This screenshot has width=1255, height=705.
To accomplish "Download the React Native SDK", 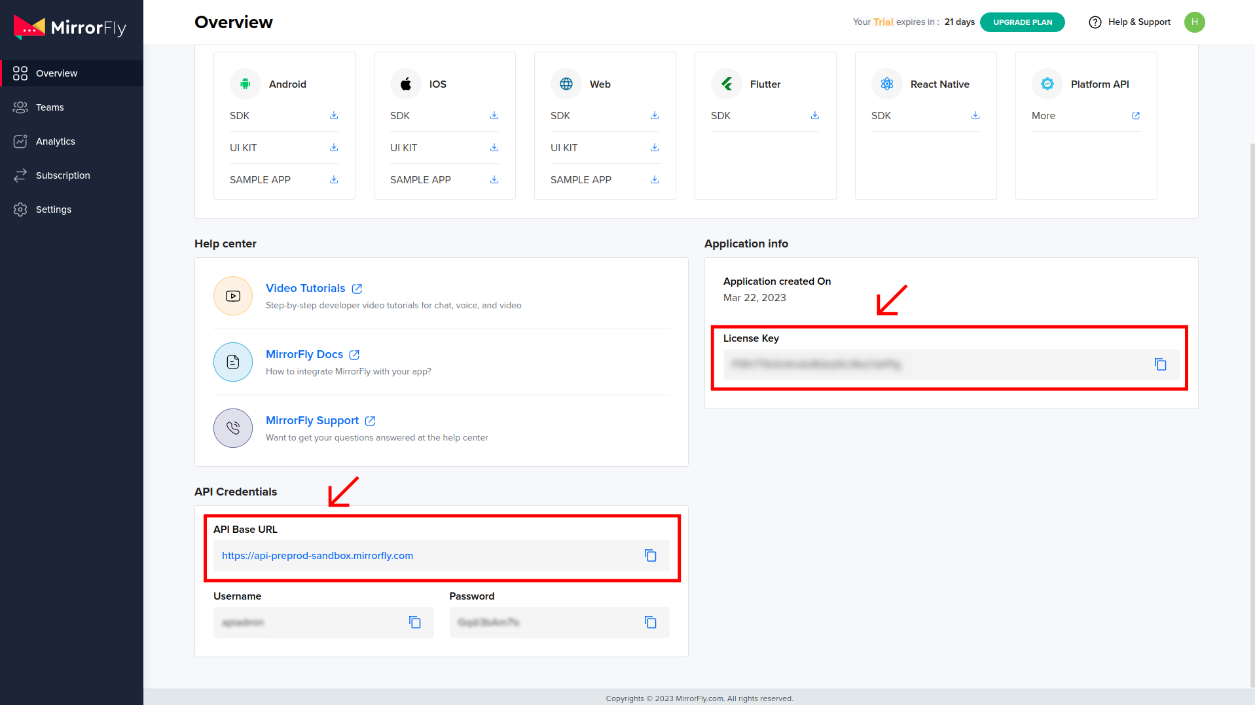I will pos(975,116).
